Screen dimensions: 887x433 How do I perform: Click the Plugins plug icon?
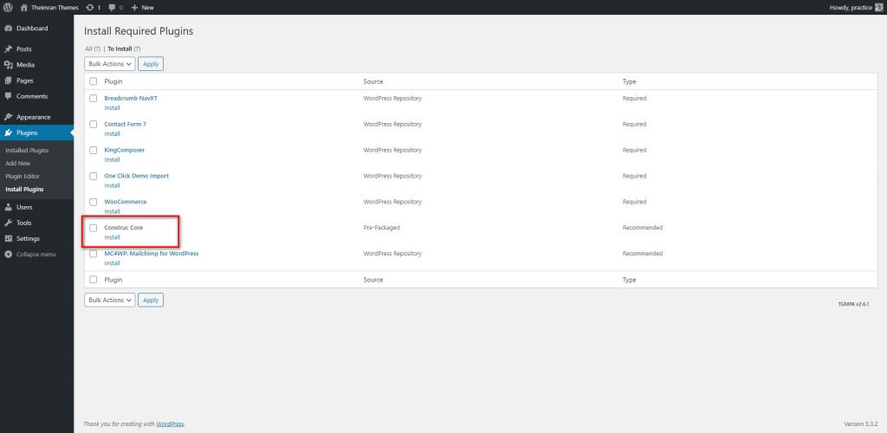pyautogui.click(x=9, y=132)
